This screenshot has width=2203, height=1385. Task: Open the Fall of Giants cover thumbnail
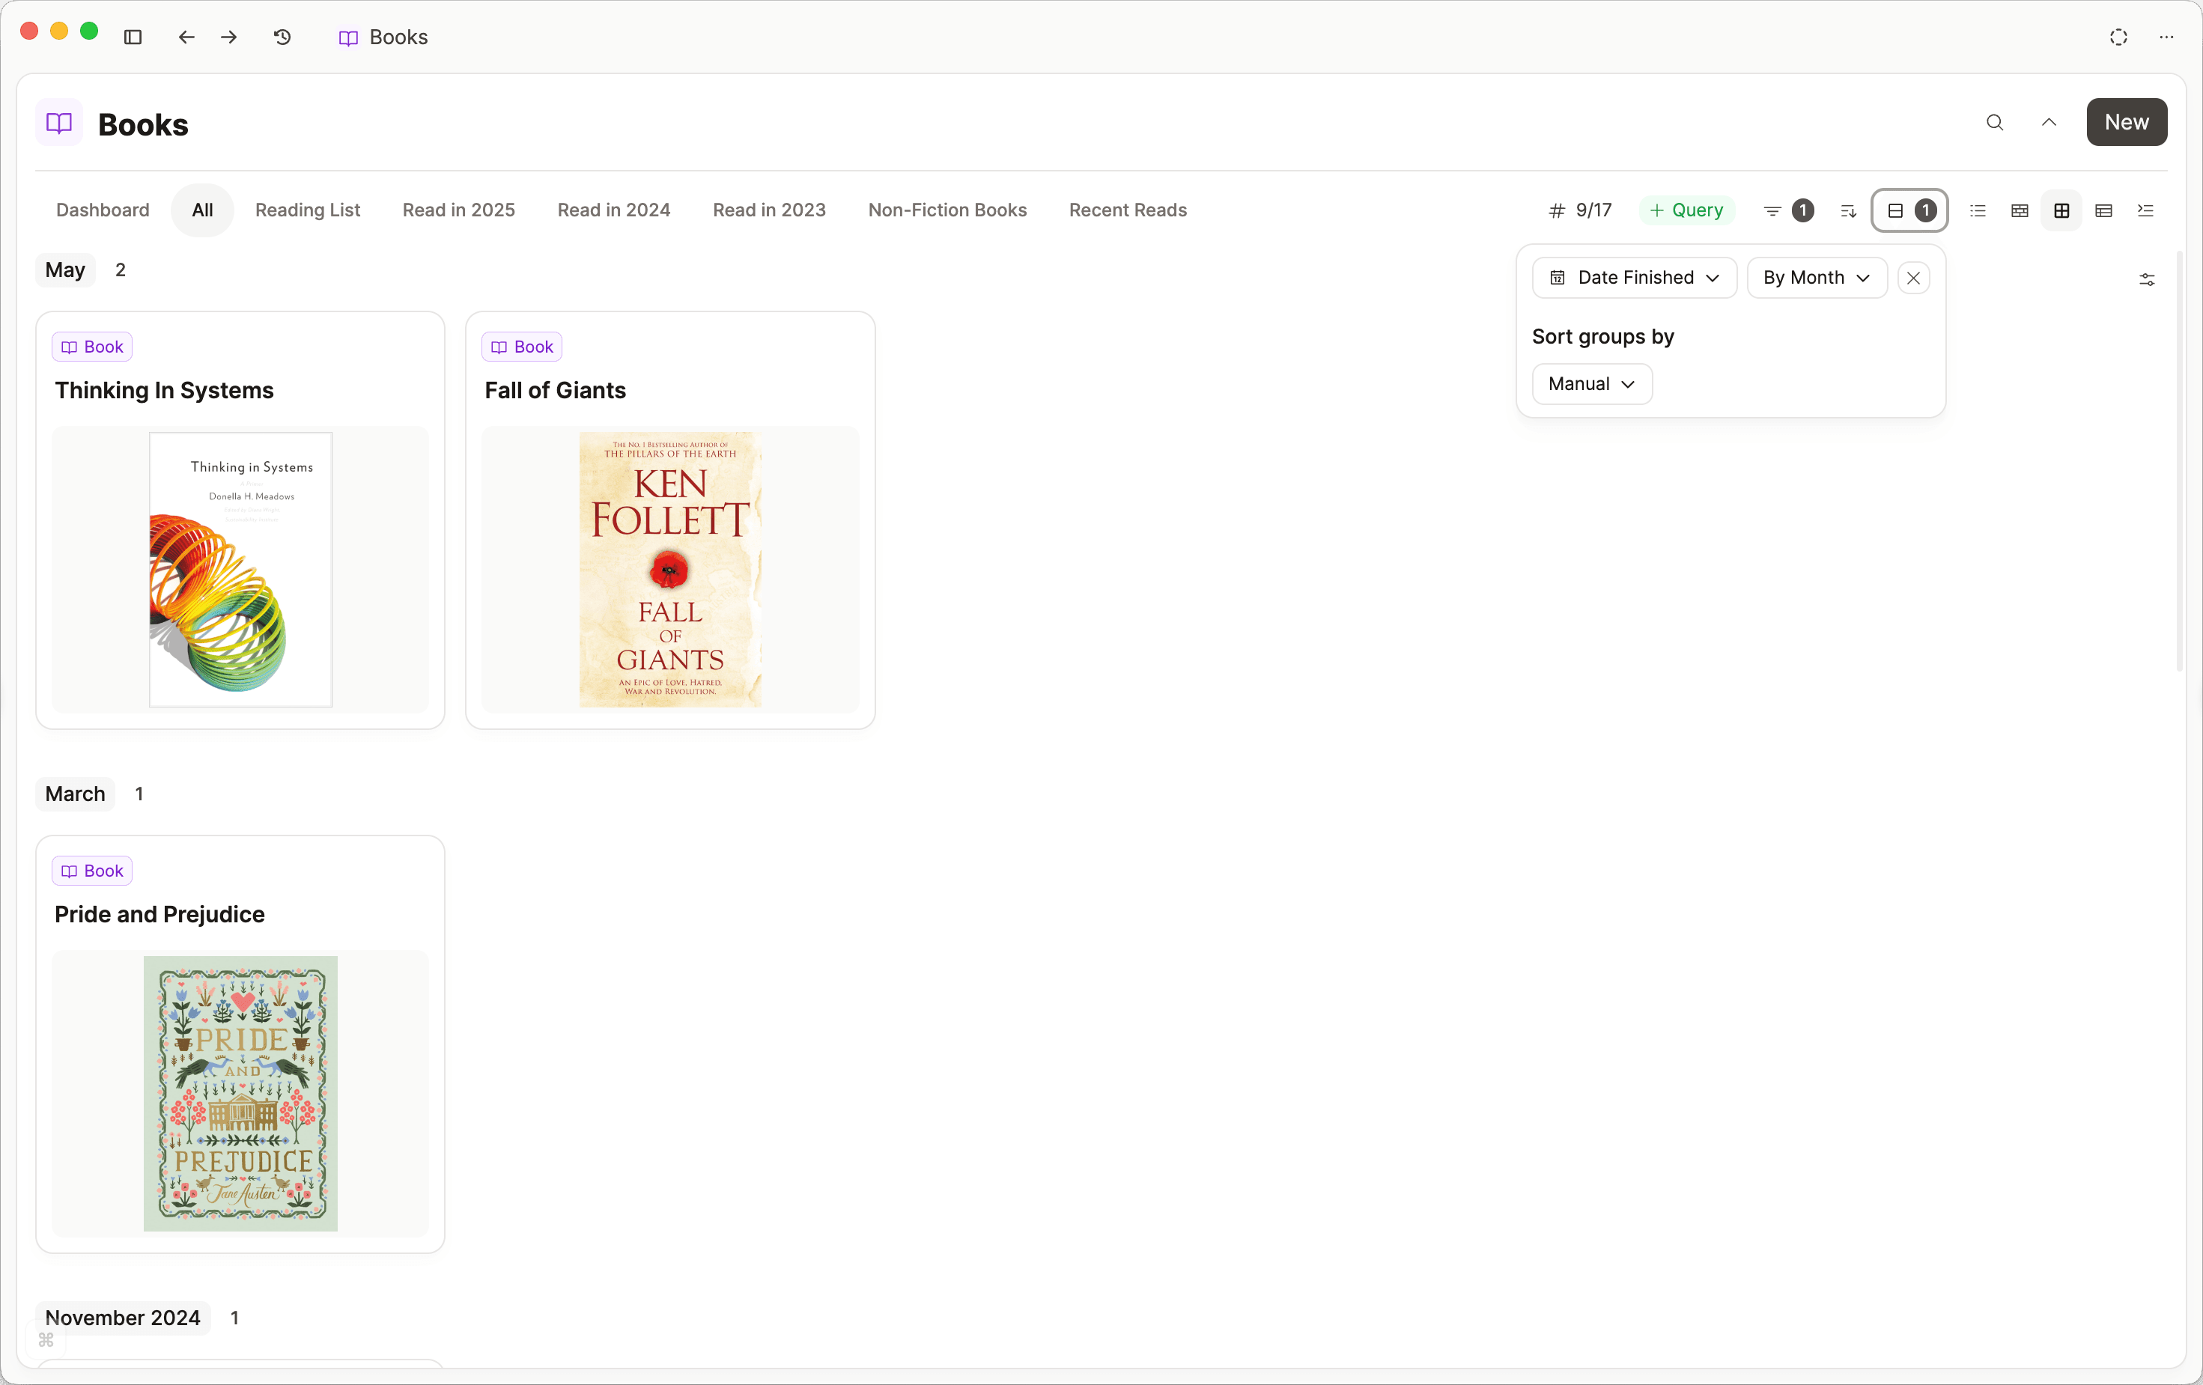click(x=669, y=569)
